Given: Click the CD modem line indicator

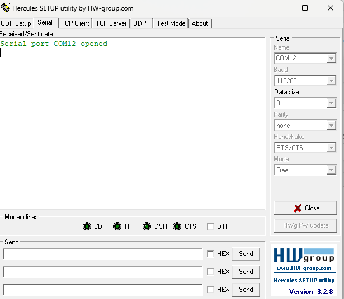Looking at the screenshot, I should click(87, 226).
